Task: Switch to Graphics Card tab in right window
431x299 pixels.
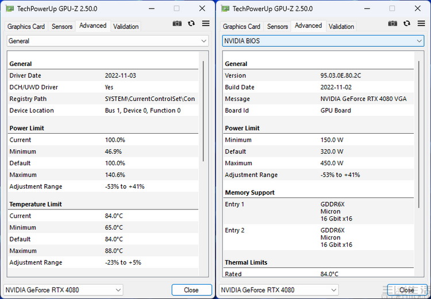Action: [x=241, y=26]
